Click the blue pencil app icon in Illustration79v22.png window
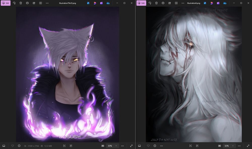 88,3
